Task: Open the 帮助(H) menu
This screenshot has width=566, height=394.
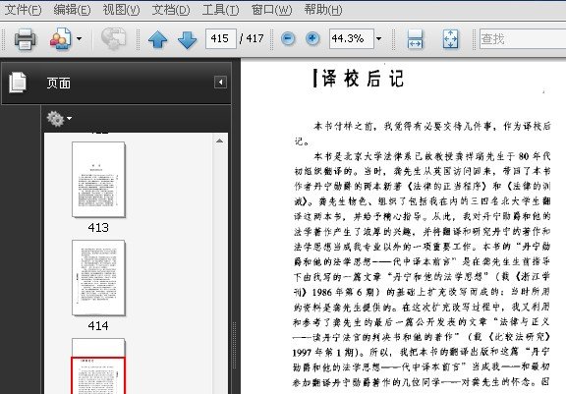Action: click(322, 10)
